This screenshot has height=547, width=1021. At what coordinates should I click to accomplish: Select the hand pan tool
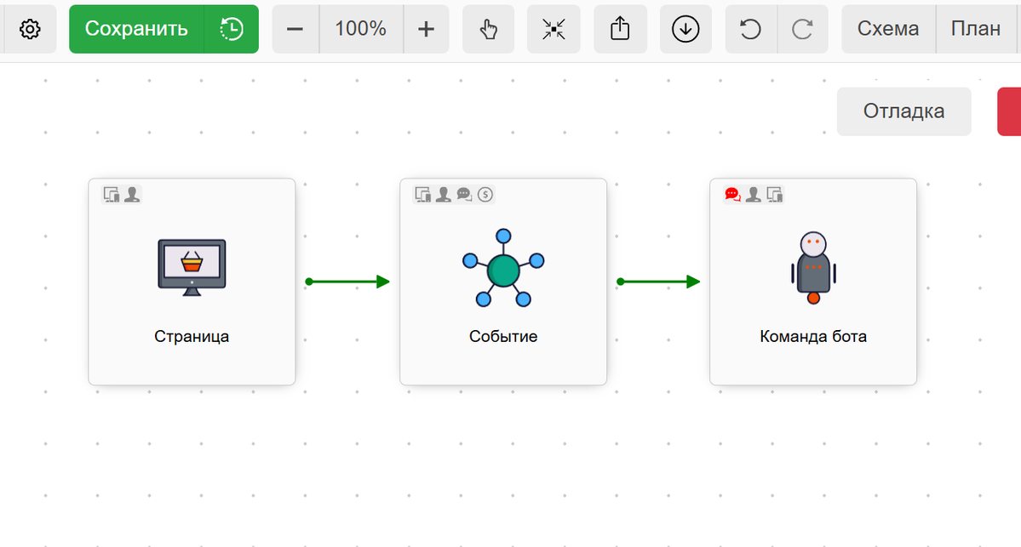tap(488, 29)
